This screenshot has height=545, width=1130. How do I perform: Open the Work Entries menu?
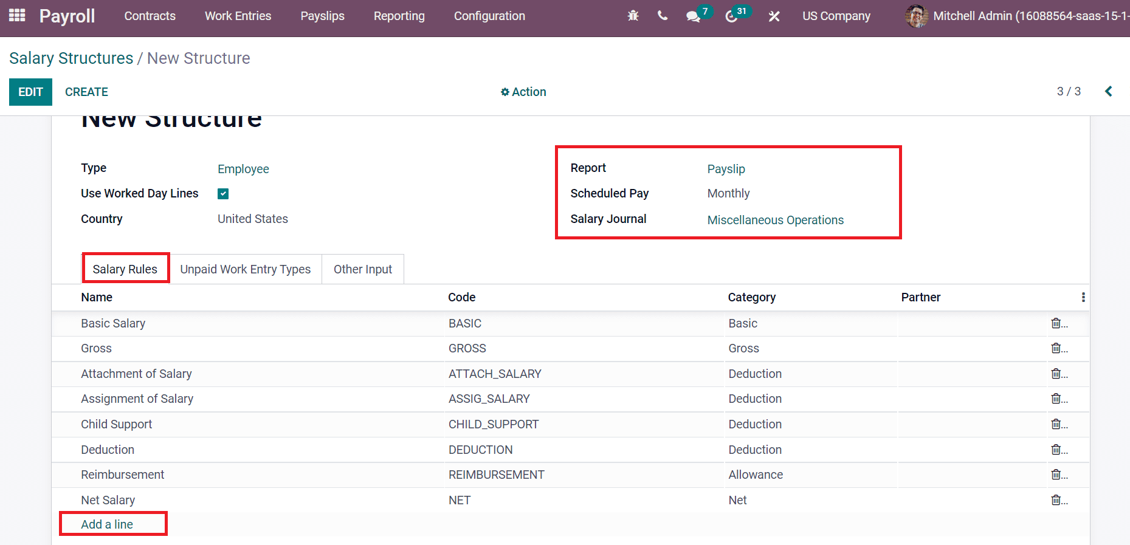point(238,16)
